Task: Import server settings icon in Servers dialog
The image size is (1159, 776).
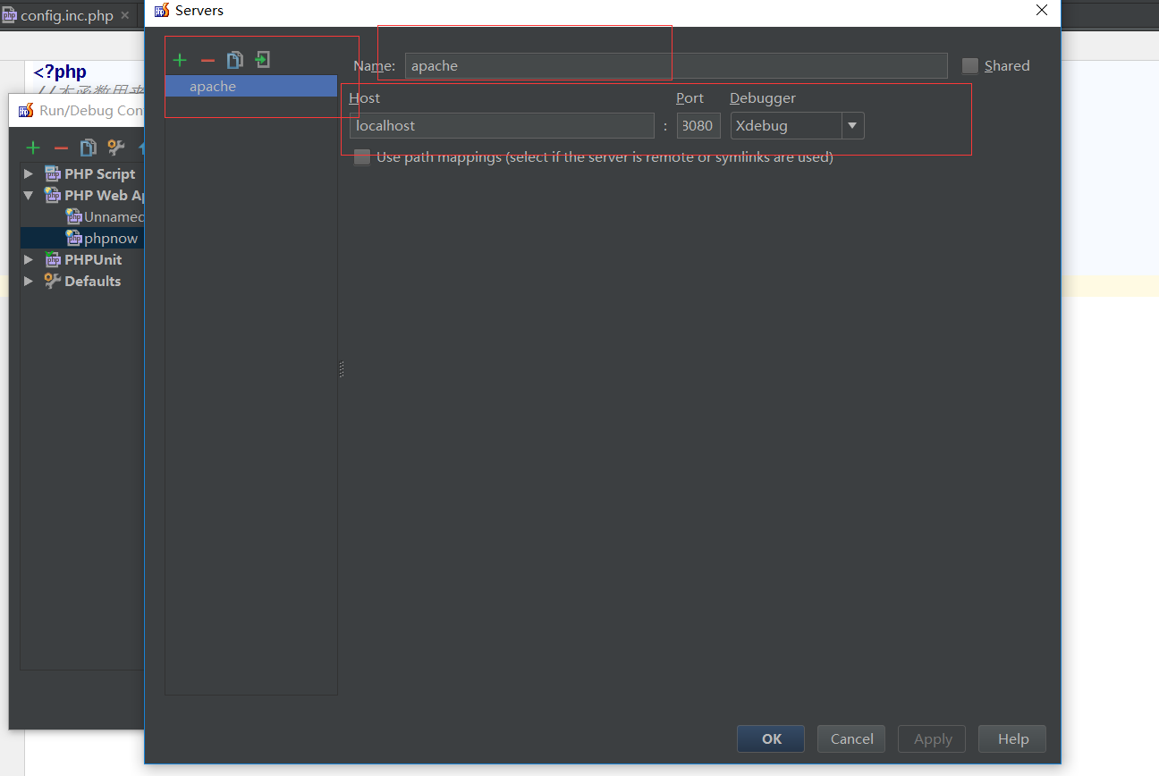Action: [262, 60]
